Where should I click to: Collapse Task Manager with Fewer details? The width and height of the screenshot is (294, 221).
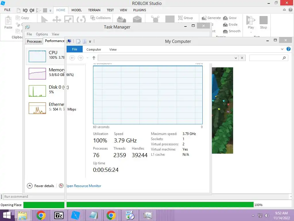40,186
